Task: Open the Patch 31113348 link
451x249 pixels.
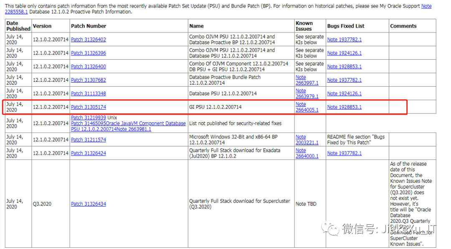Action: tap(88, 93)
